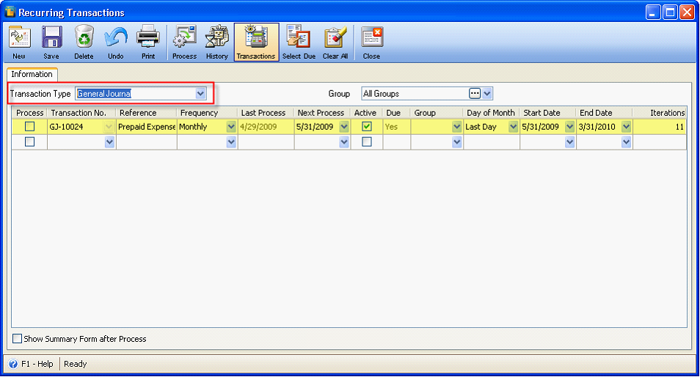Click the Due column header
This screenshot has height=377, width=700.
point(396,113)
